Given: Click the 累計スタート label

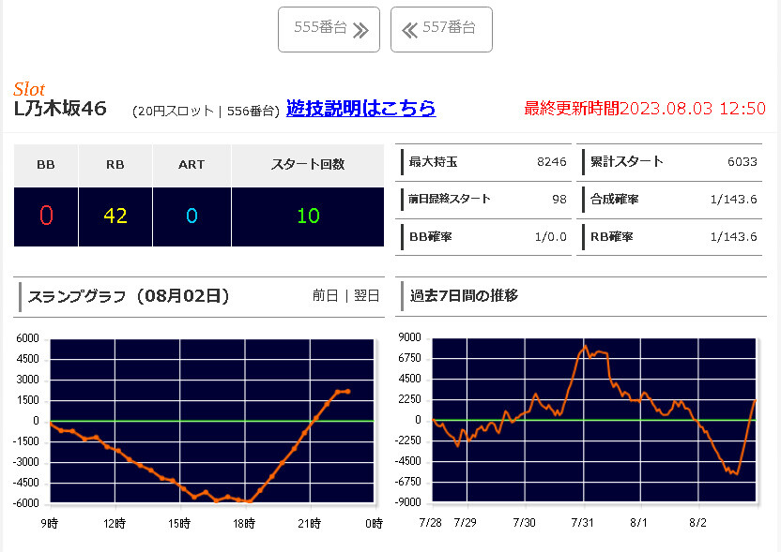Looking at the screenshot, I should coord(627,161).
